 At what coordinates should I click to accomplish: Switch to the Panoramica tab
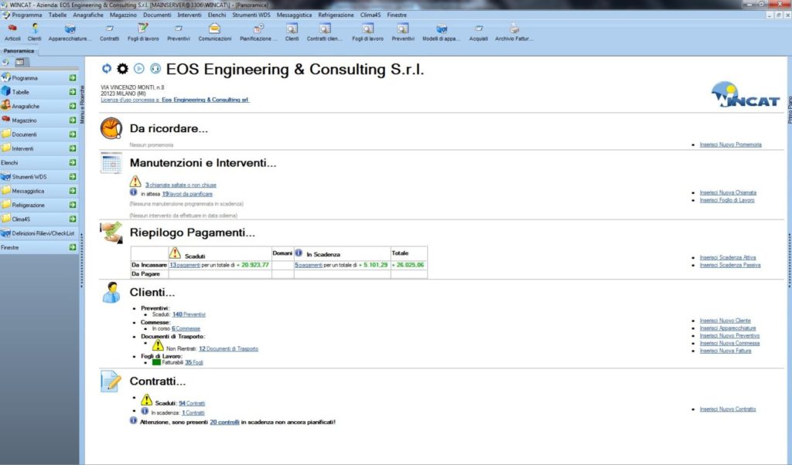pos(19,51)
